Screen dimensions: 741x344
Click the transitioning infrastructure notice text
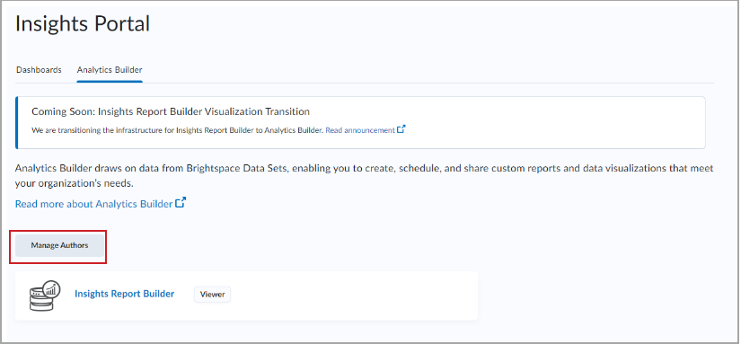pyautogui.click(x=178, y=130)
